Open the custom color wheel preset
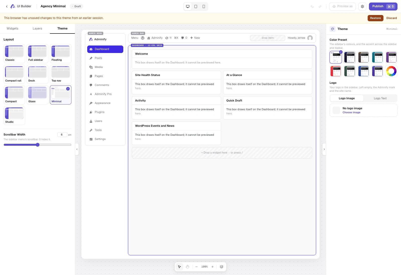The image size is (401, 275). (x=391, y=71)
